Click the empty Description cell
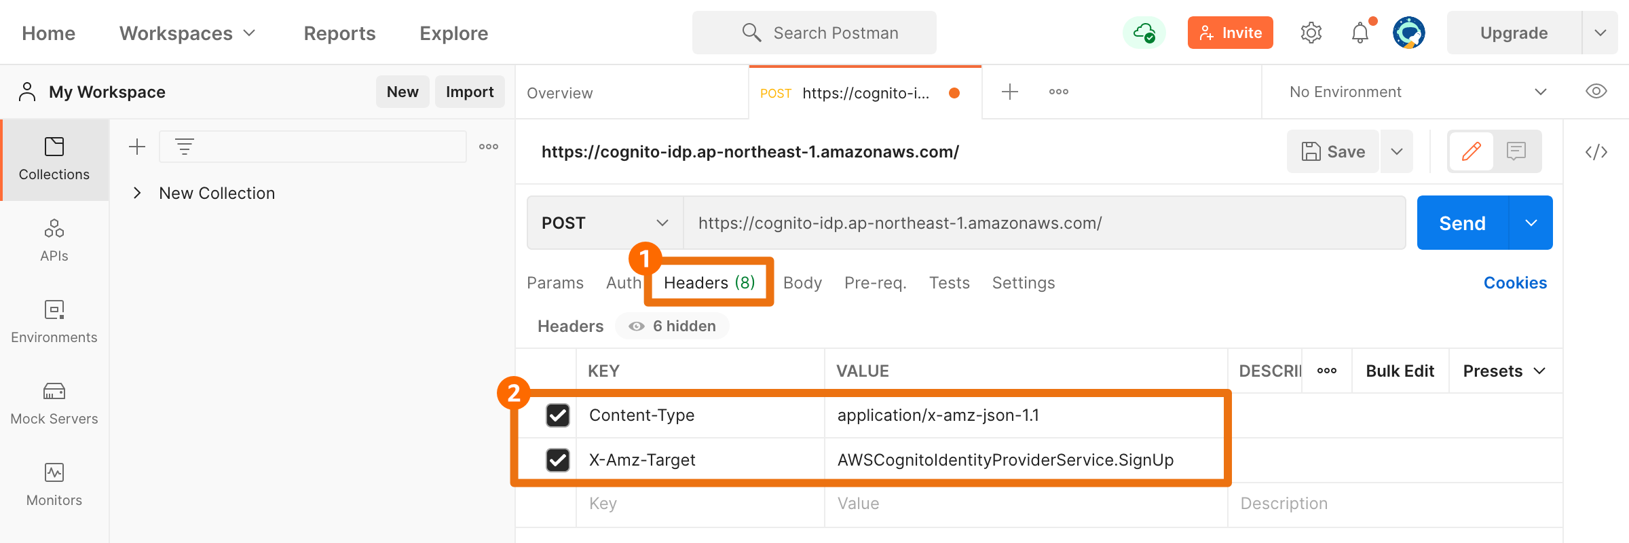Viewport: 1629px width, 543px height. point(1396,504)
